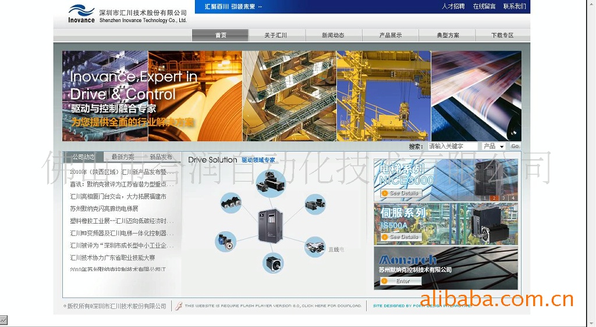This screenshot has width=596, height=327.
Task: Select the top servo motor circle icon
Action: coord(270,183)
